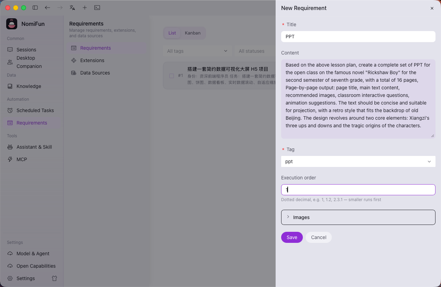Open the All tags filter dropdown

(x=197, y=51)
